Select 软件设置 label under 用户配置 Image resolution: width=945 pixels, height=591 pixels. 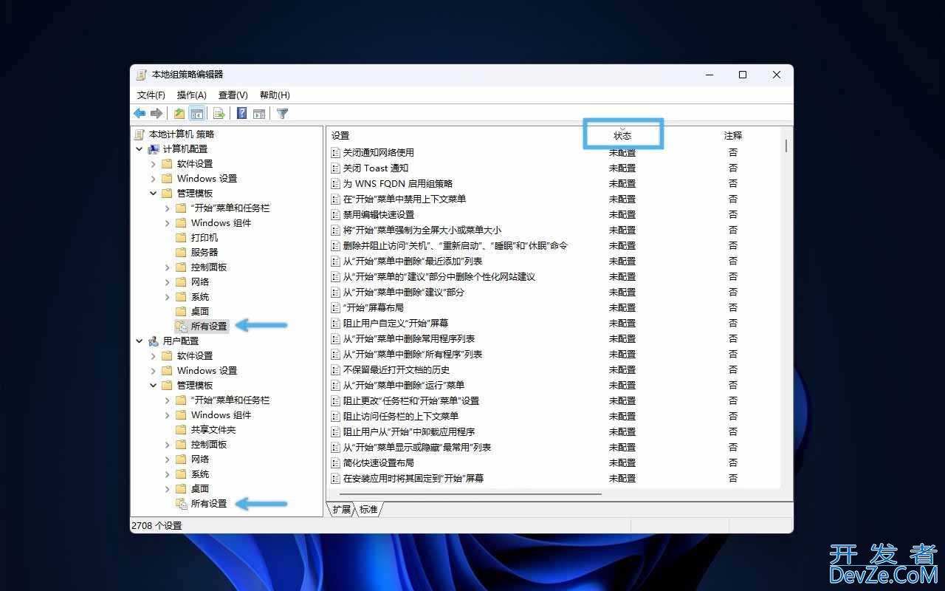click(x=195, y=356)
